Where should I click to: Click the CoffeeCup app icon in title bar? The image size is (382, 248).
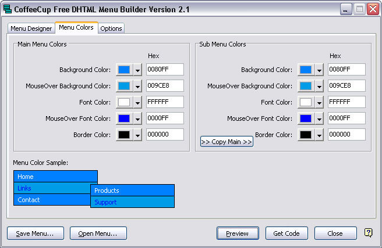coord(8,9)
